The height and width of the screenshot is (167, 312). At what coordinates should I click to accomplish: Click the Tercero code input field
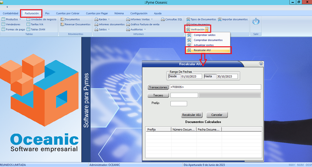[x=184, y=95]
